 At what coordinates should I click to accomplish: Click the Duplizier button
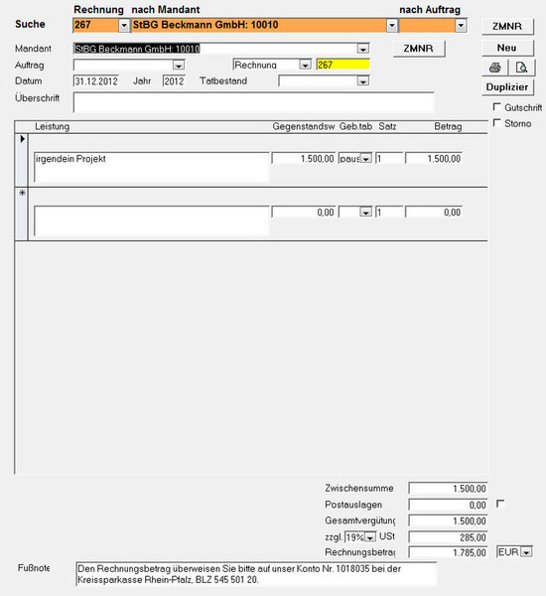click(507, 87)
